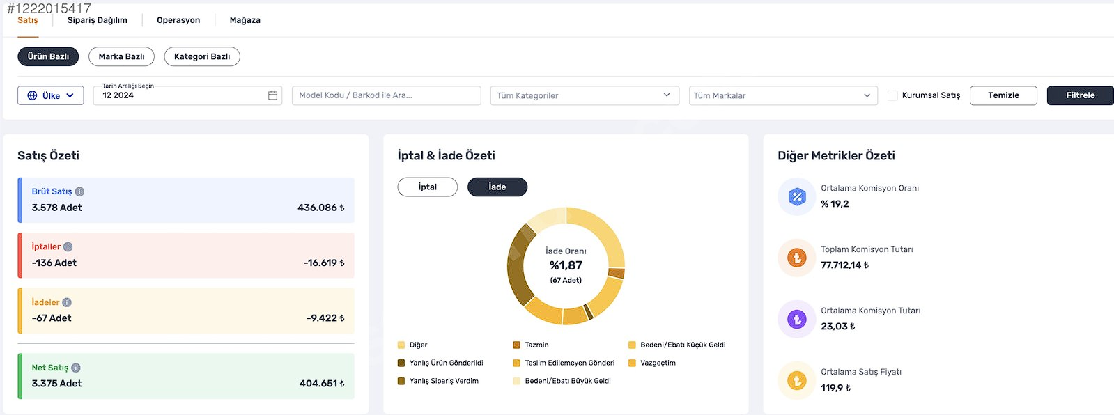
Task: Click the info icon next to İadeler
Action: [67, 302]
